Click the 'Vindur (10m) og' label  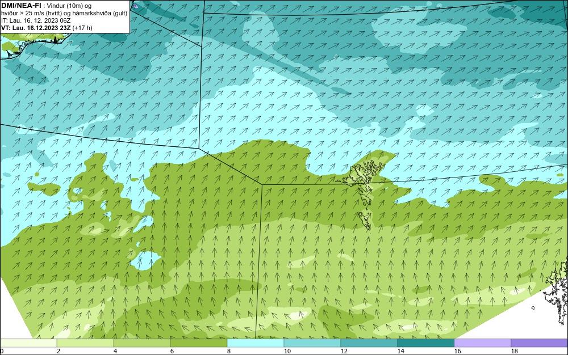tap(69, 6)
